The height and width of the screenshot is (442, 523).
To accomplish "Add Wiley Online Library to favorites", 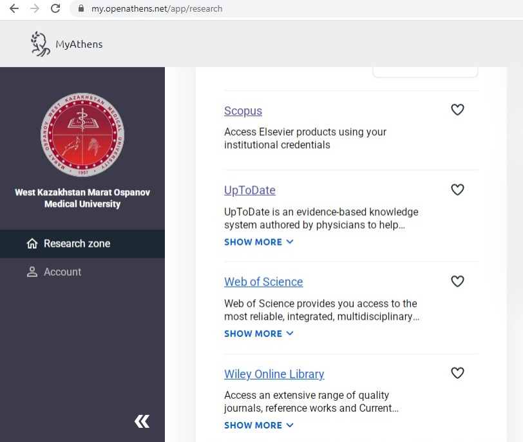I will click(x=457, y=373).
